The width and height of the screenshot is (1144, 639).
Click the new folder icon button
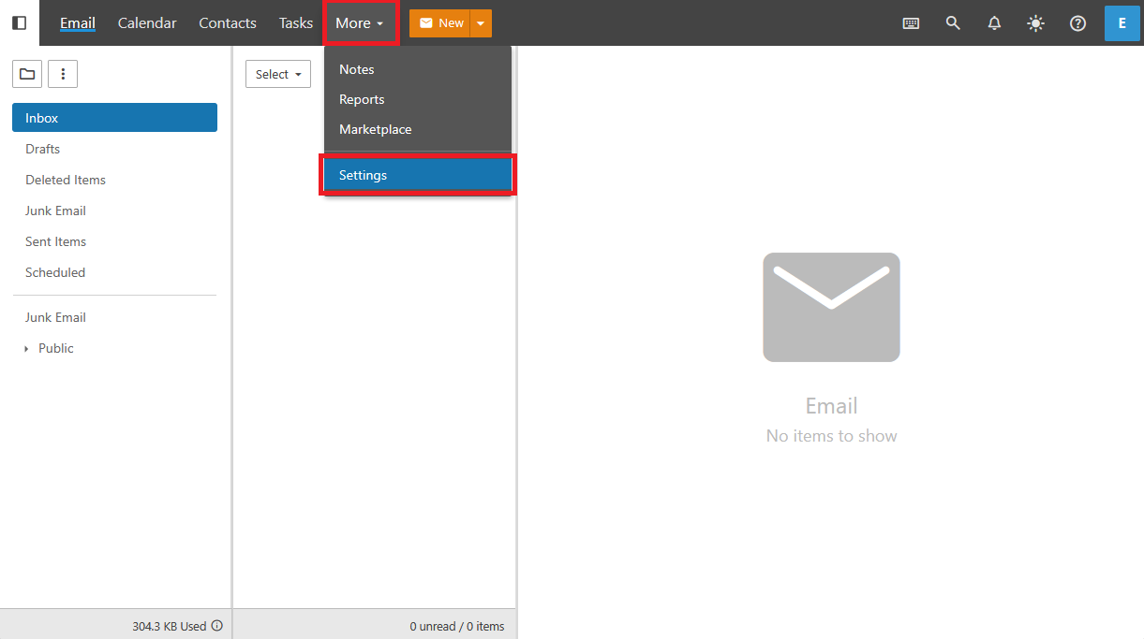pos(27,74)
